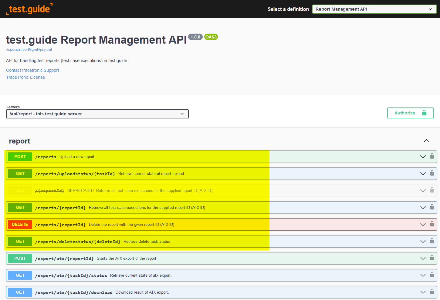Open the ./specs/reportMgmtApi.yaml link

point(29,50)
